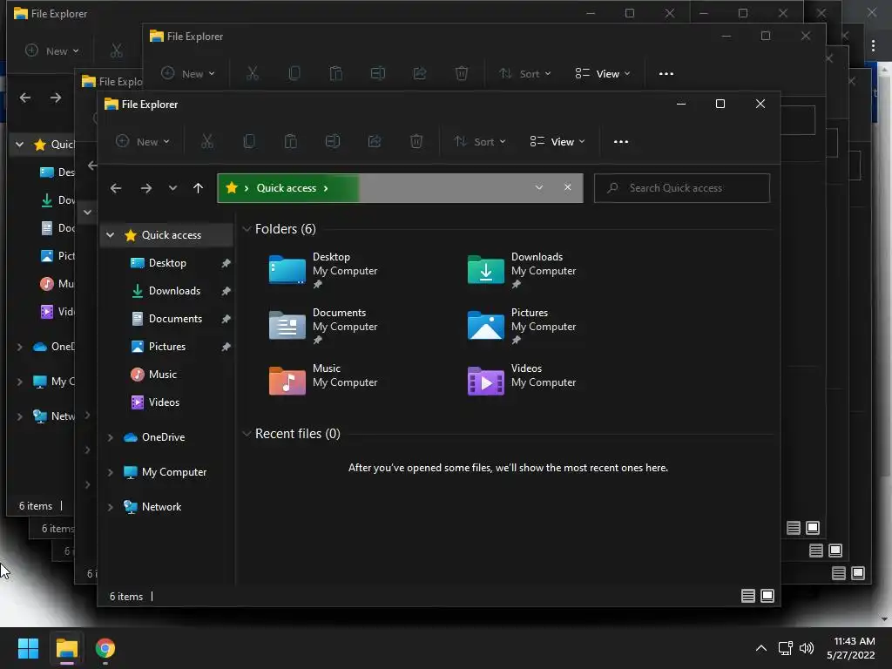Click the Cut icon in the second File Explorer window

point(253,73)
